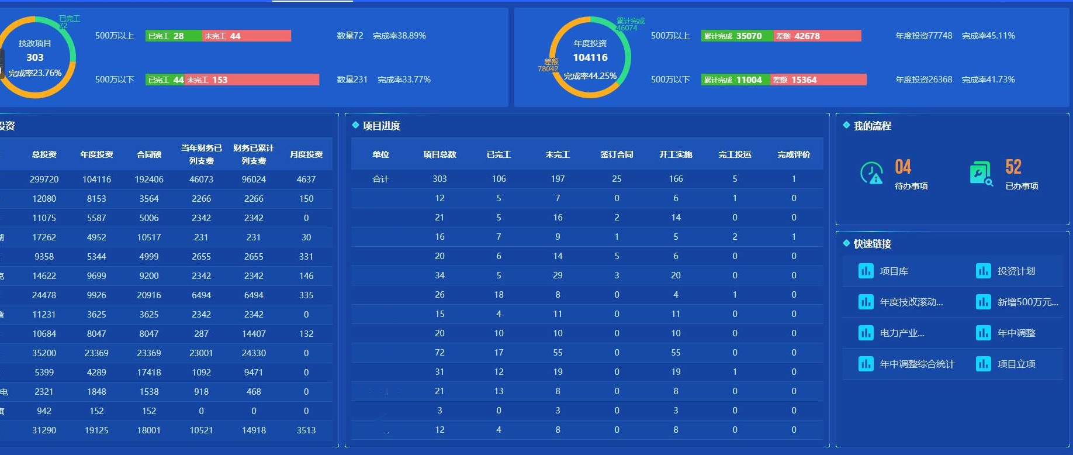Click the green 已完工 28 bar segment
The height and width of the screenshot is (455, 1073).
click(x=173, y=36)
